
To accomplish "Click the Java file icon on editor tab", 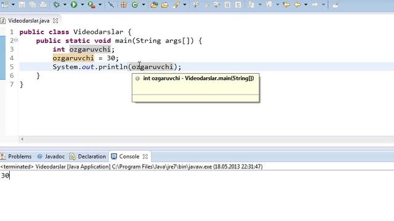I will (3, 20).
